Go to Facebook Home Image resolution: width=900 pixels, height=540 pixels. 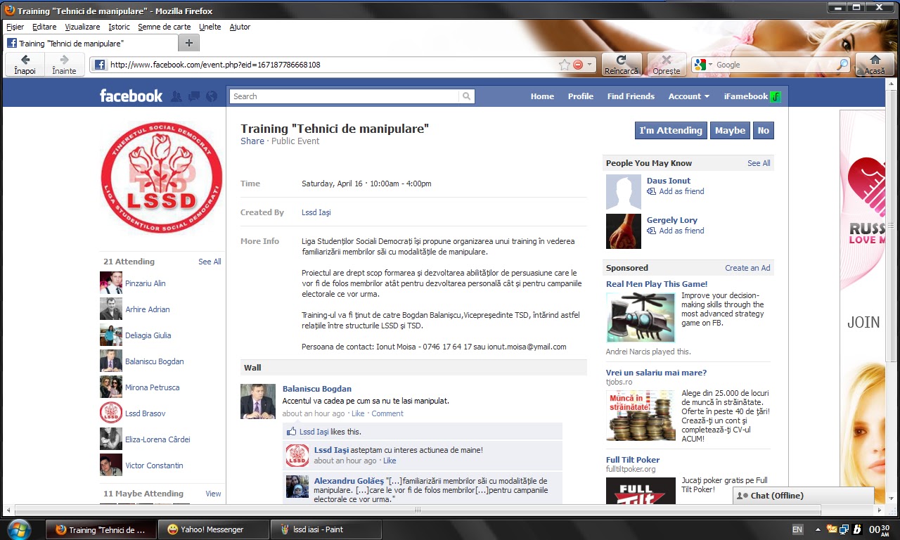[542, 96]
